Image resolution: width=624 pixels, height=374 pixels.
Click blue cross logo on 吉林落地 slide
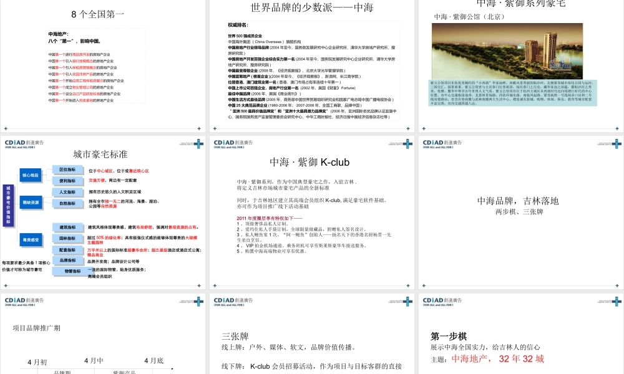[617, 143]
